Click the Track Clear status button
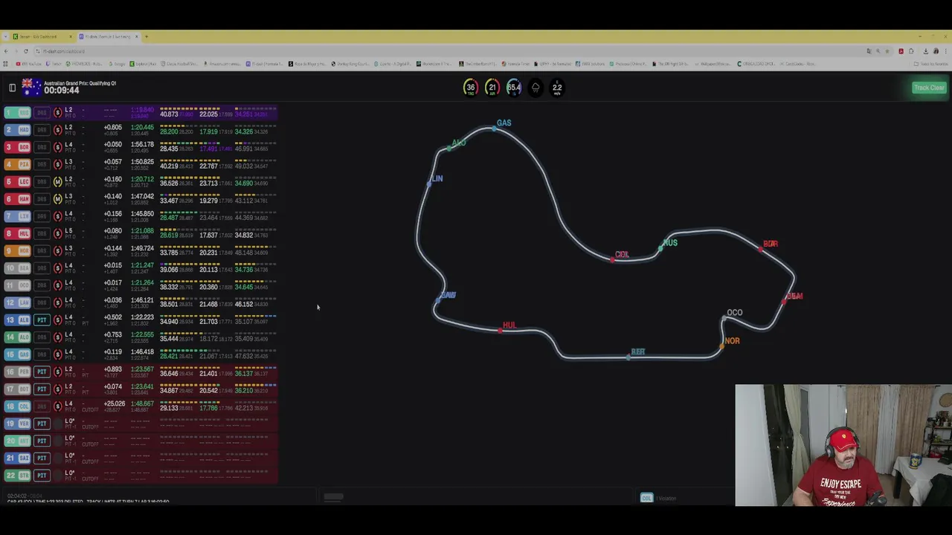This screenshot has width=952, height=535. tap(929, 88)
